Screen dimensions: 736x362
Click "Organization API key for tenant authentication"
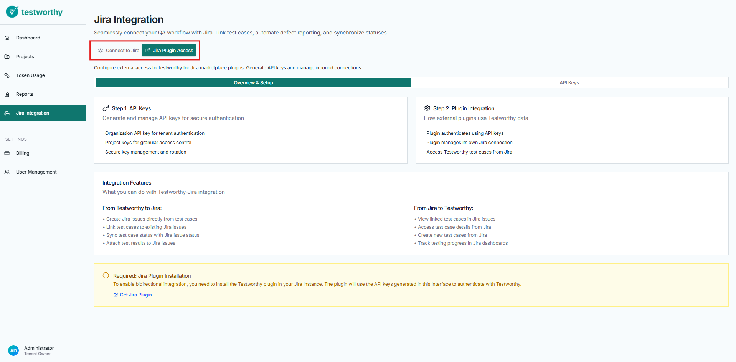coord(155,133)
